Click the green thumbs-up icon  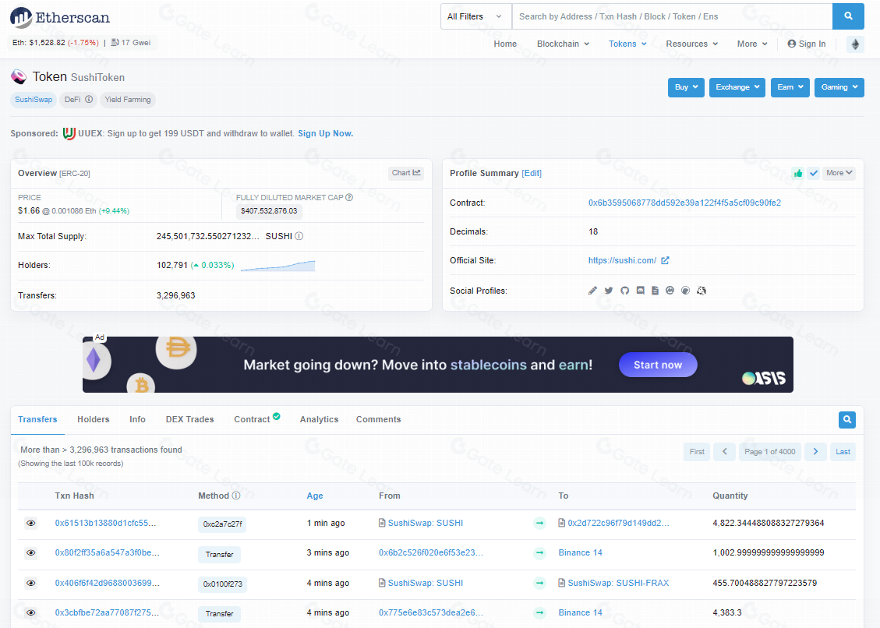tap(797, 173)
